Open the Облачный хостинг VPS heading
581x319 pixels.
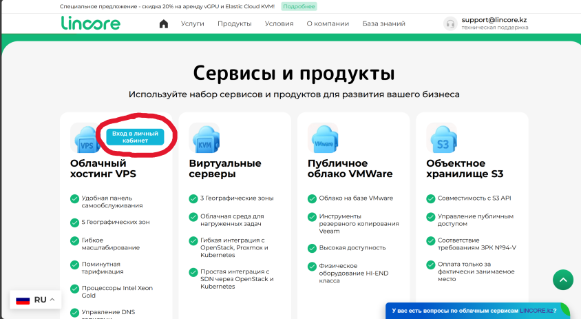[x=103, y=169]
